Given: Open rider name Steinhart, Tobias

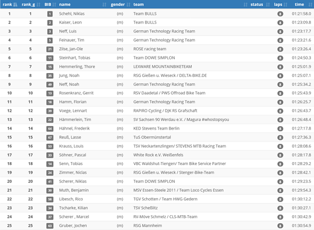Looking at the screenshot, I should tap(74, 58).
